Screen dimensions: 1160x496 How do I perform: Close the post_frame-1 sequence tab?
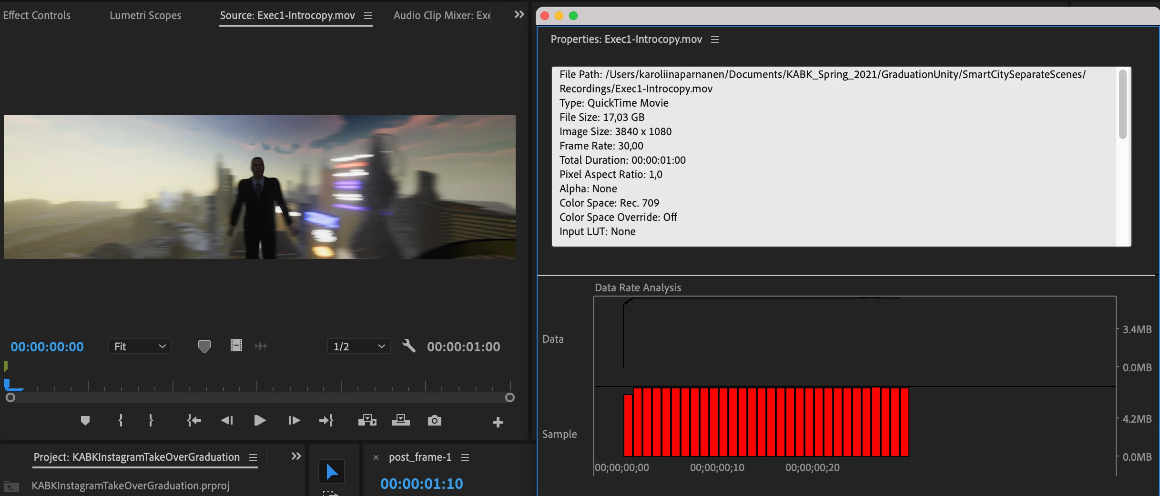tap(376, 457)
